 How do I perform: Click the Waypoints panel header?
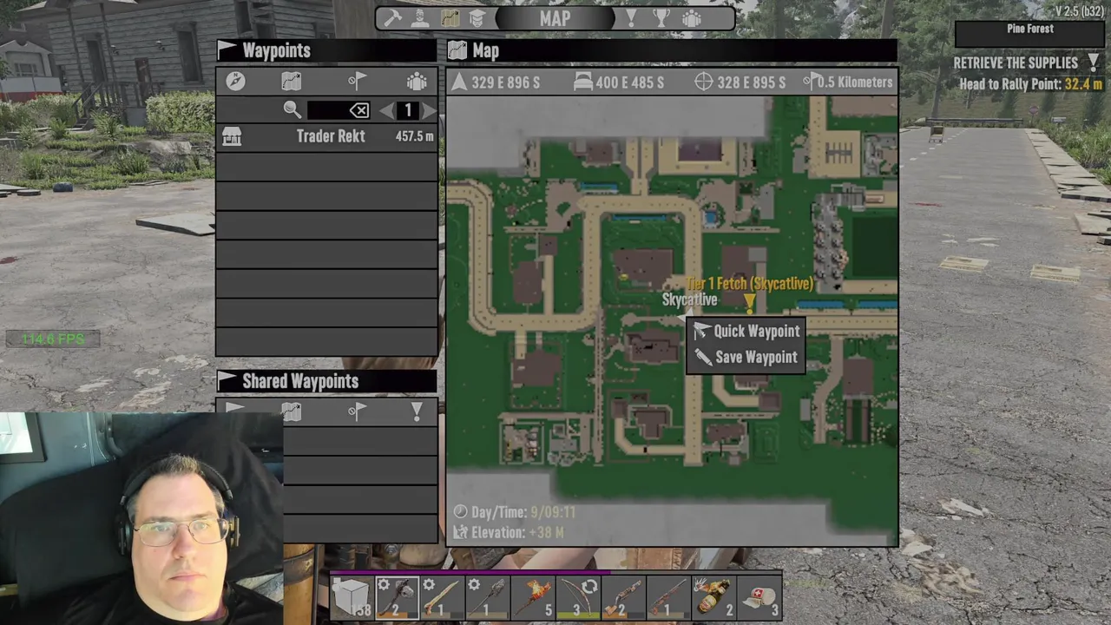pos(326,50)
